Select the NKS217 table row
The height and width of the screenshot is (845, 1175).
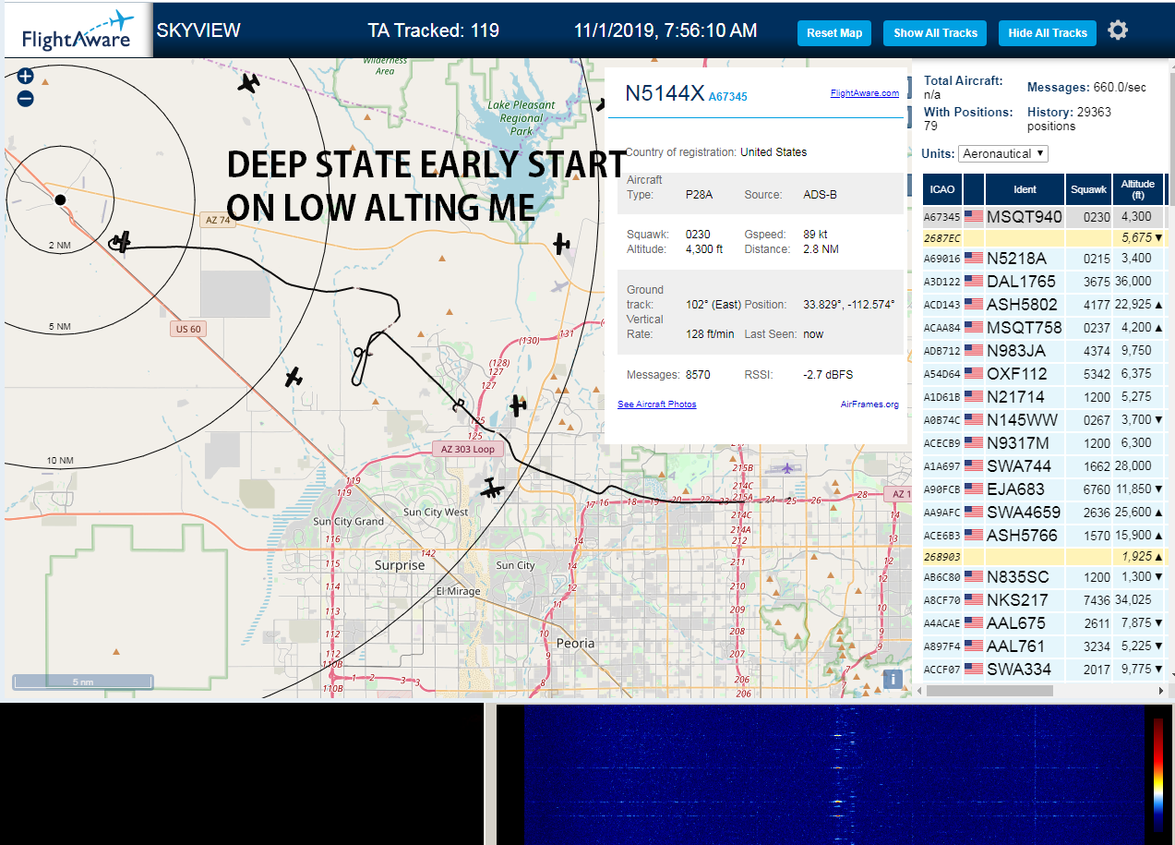(1044, 600)
